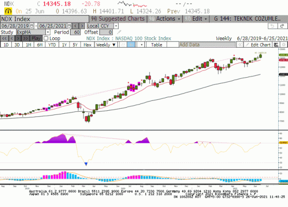The width and height of the screenshot is (288, 207).
Task: Click the 'H 14401.71' high value
Action: coord(108,11)
